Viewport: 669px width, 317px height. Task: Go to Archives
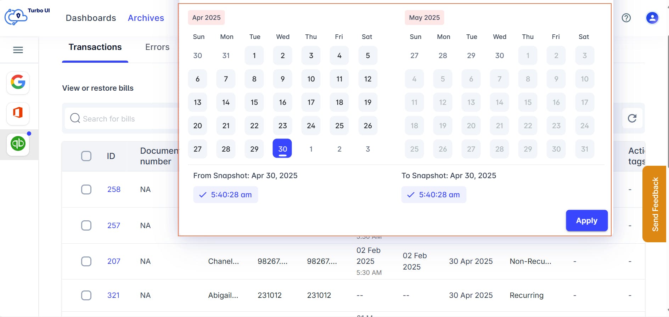[146, 18]
